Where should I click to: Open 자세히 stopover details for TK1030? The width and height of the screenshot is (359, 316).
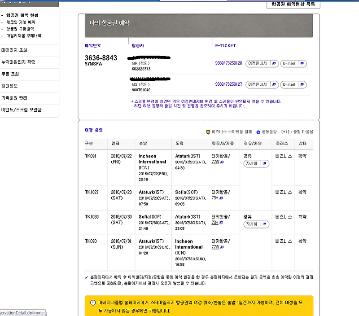point(256,224)
